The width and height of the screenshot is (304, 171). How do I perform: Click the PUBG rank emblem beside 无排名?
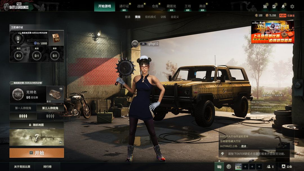(18, 94)
